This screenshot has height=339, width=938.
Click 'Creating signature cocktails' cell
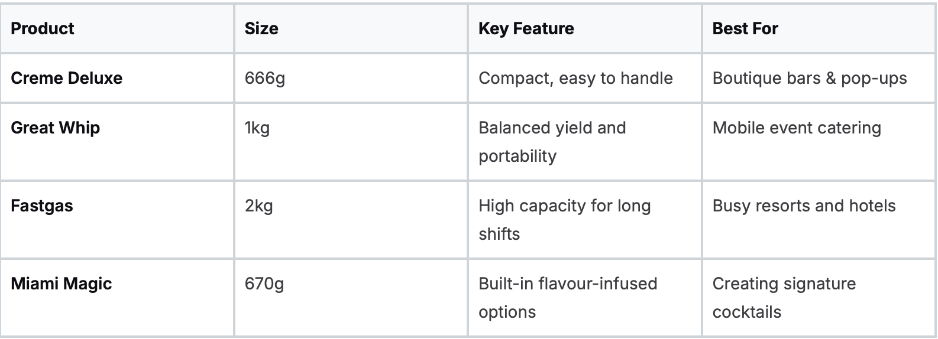click(784, 298)
